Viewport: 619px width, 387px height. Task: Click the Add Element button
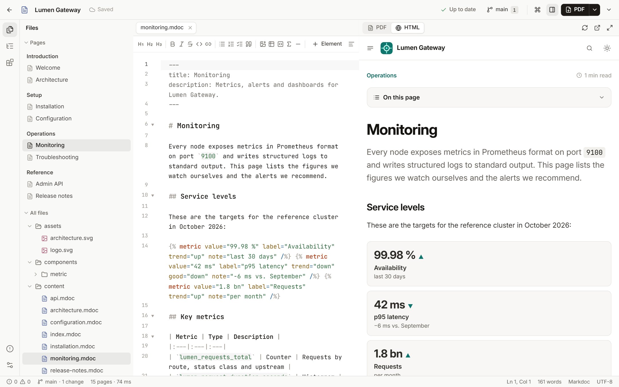coord(327,44)
